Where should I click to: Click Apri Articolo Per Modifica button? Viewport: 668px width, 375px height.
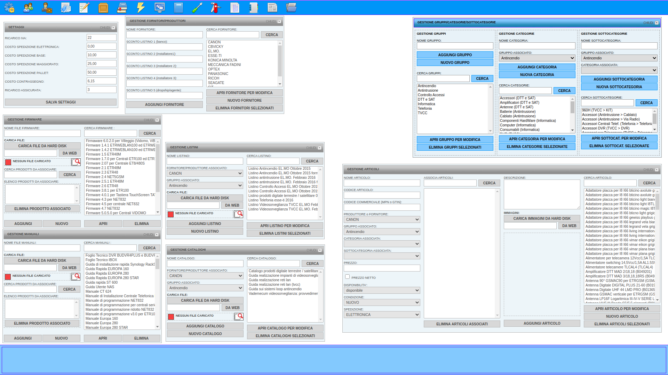pos(622,309)
